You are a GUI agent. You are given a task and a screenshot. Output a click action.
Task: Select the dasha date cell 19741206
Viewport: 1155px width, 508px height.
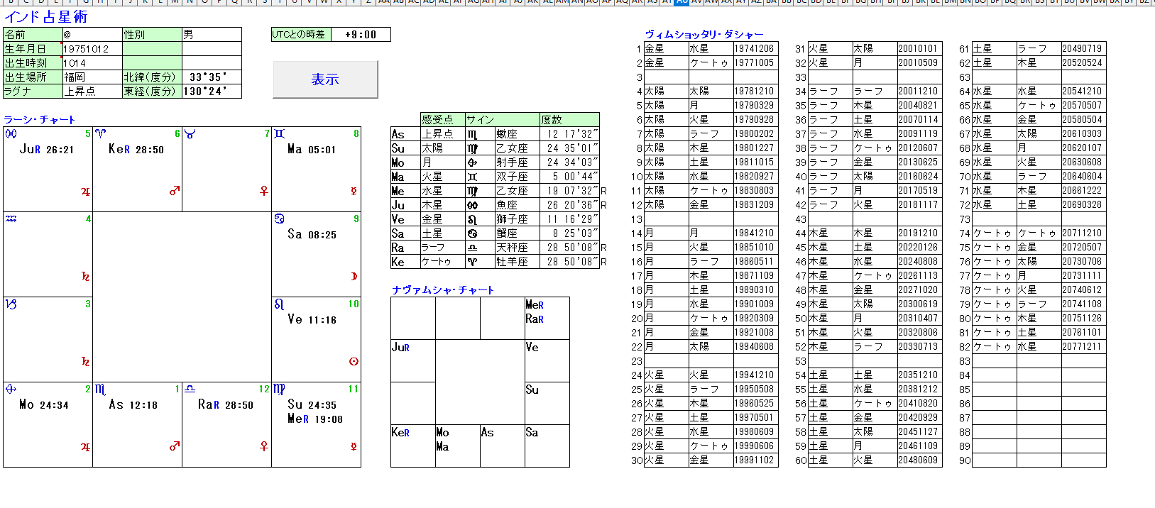tap(755, 49)
